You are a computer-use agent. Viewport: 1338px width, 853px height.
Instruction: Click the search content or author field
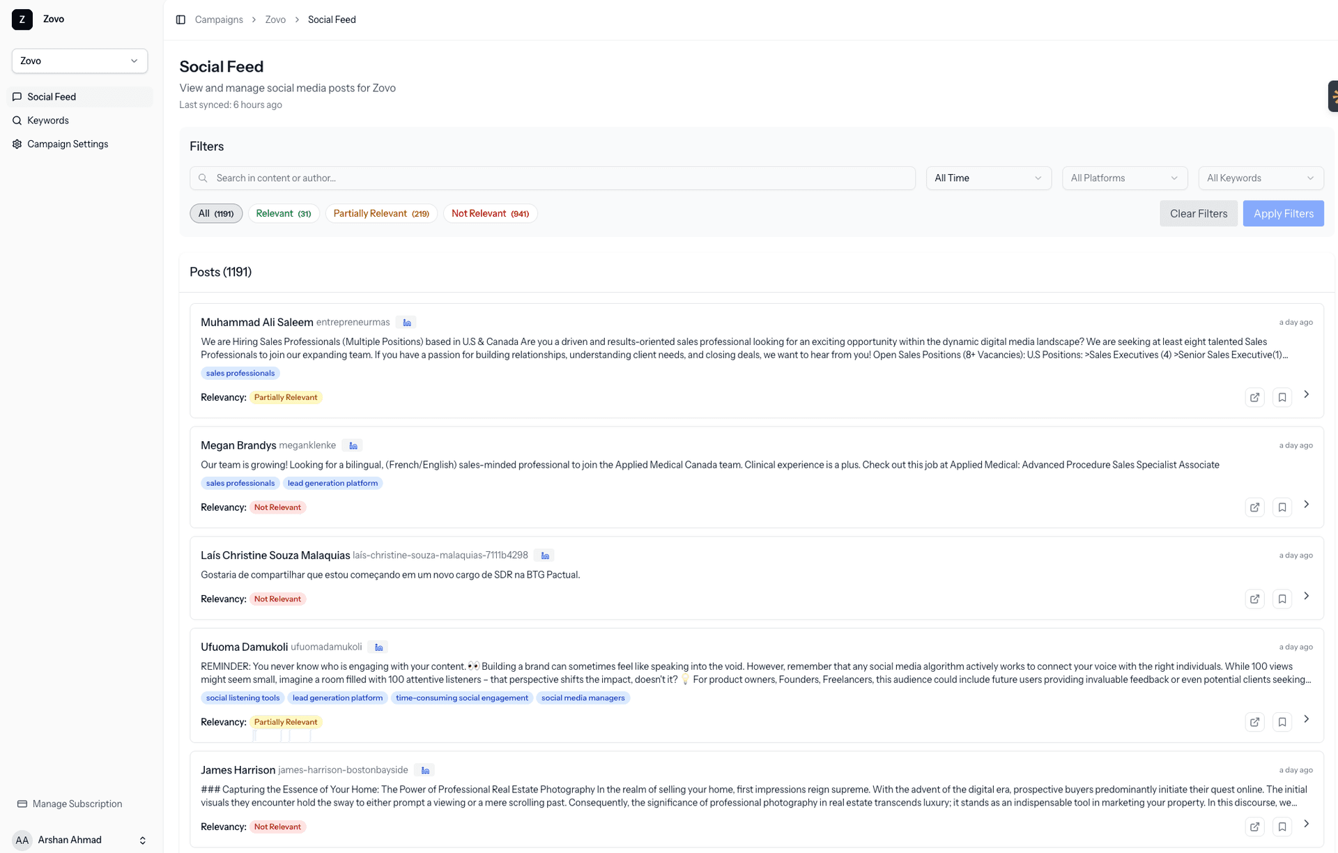[x=552, y=178]
